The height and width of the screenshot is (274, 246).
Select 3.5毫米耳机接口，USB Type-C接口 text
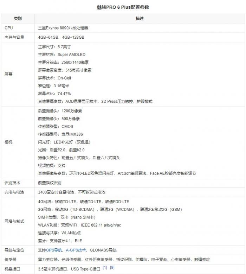69,269
